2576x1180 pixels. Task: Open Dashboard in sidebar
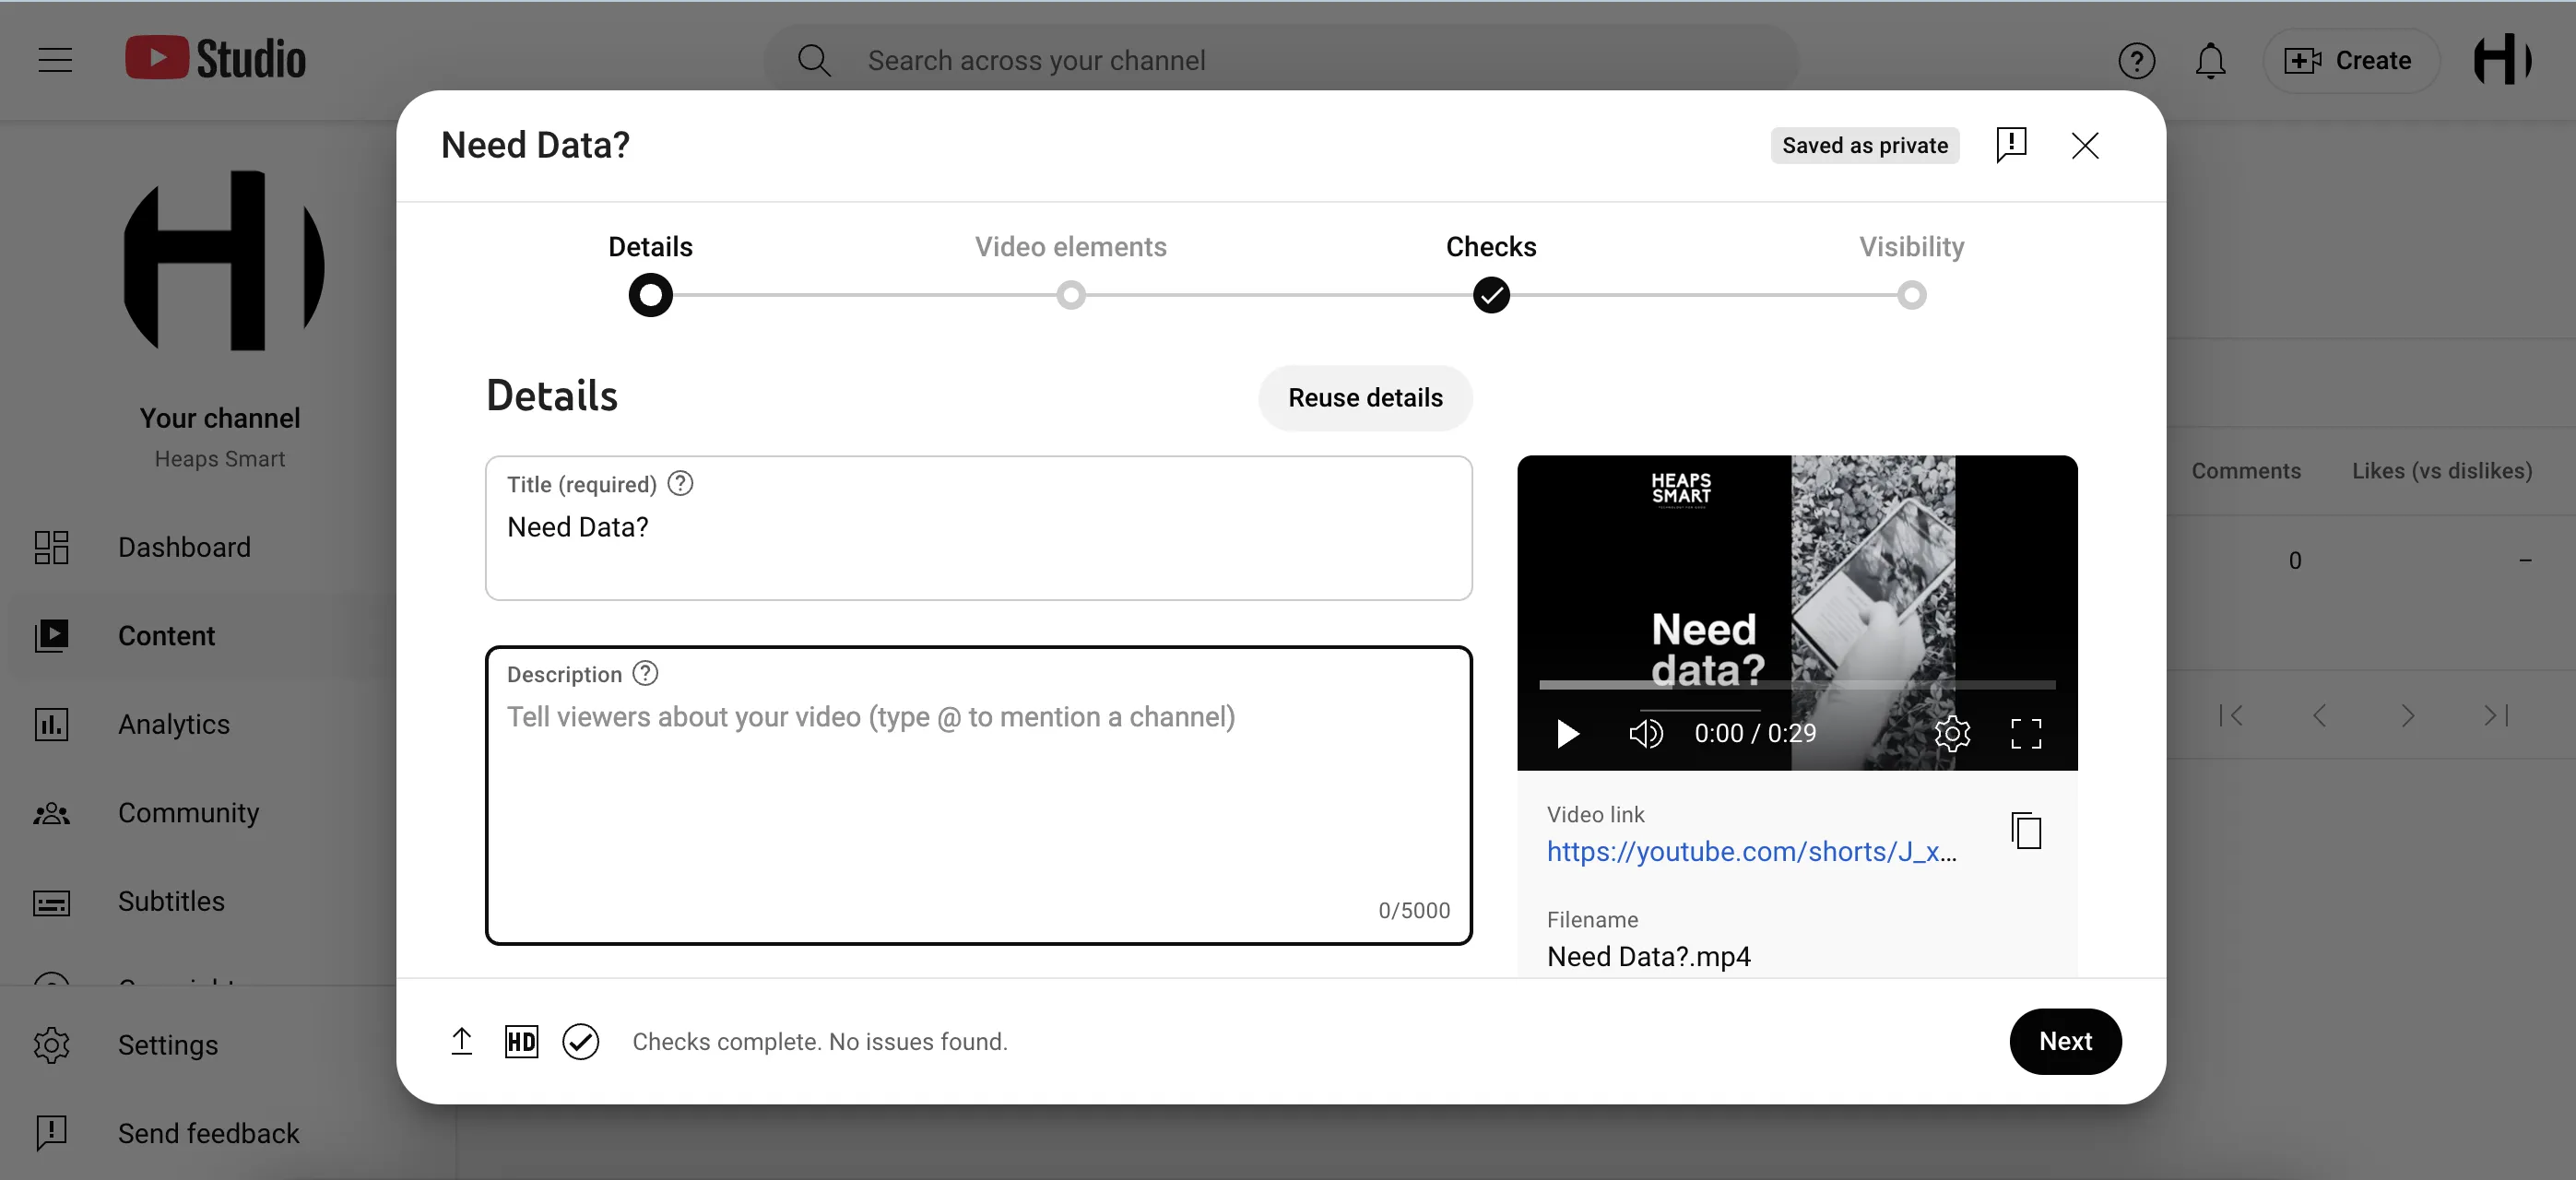(x=200, y=547)
